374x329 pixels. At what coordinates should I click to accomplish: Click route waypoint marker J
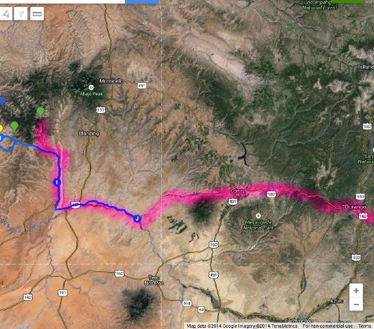point(137,218)
